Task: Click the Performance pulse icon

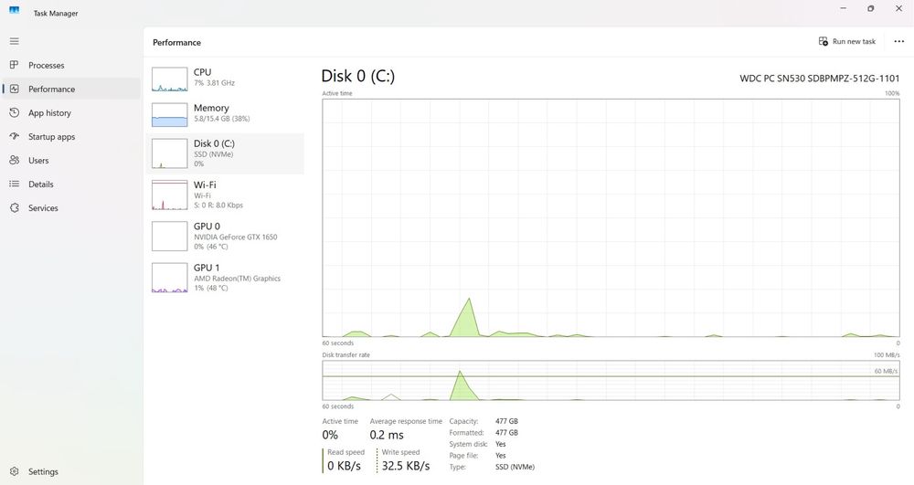Action: click(x=14, y=89)
